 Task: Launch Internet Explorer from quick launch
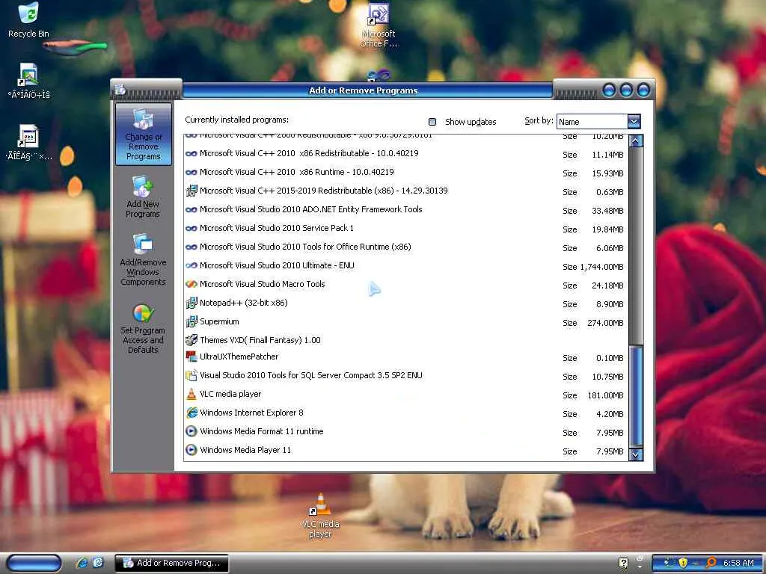coord(82,563)
